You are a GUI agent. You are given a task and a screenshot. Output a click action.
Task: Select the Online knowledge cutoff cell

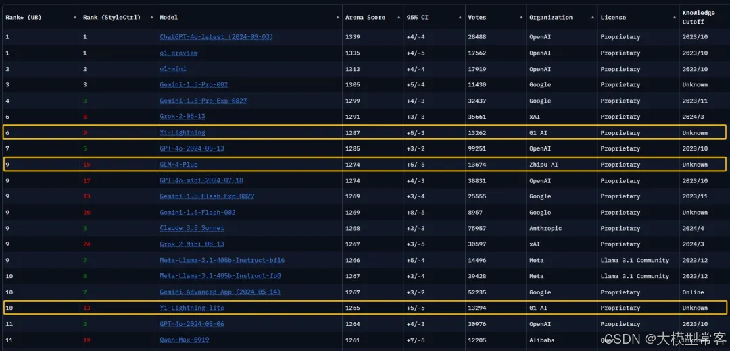pos(693,292)
